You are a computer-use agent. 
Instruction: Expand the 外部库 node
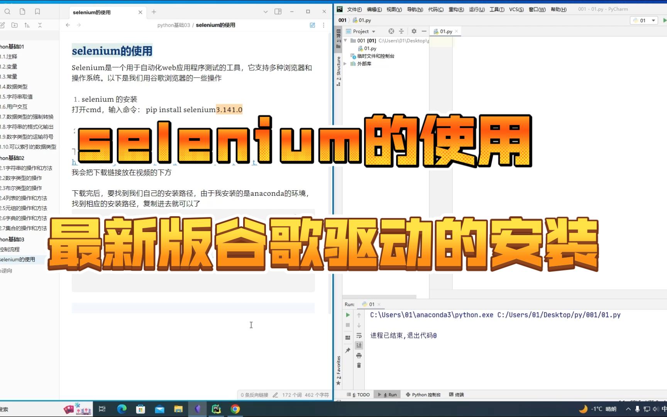[x=345, y=64]
